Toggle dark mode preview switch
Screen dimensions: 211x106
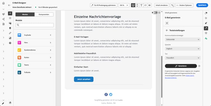[x=155, y=13]
